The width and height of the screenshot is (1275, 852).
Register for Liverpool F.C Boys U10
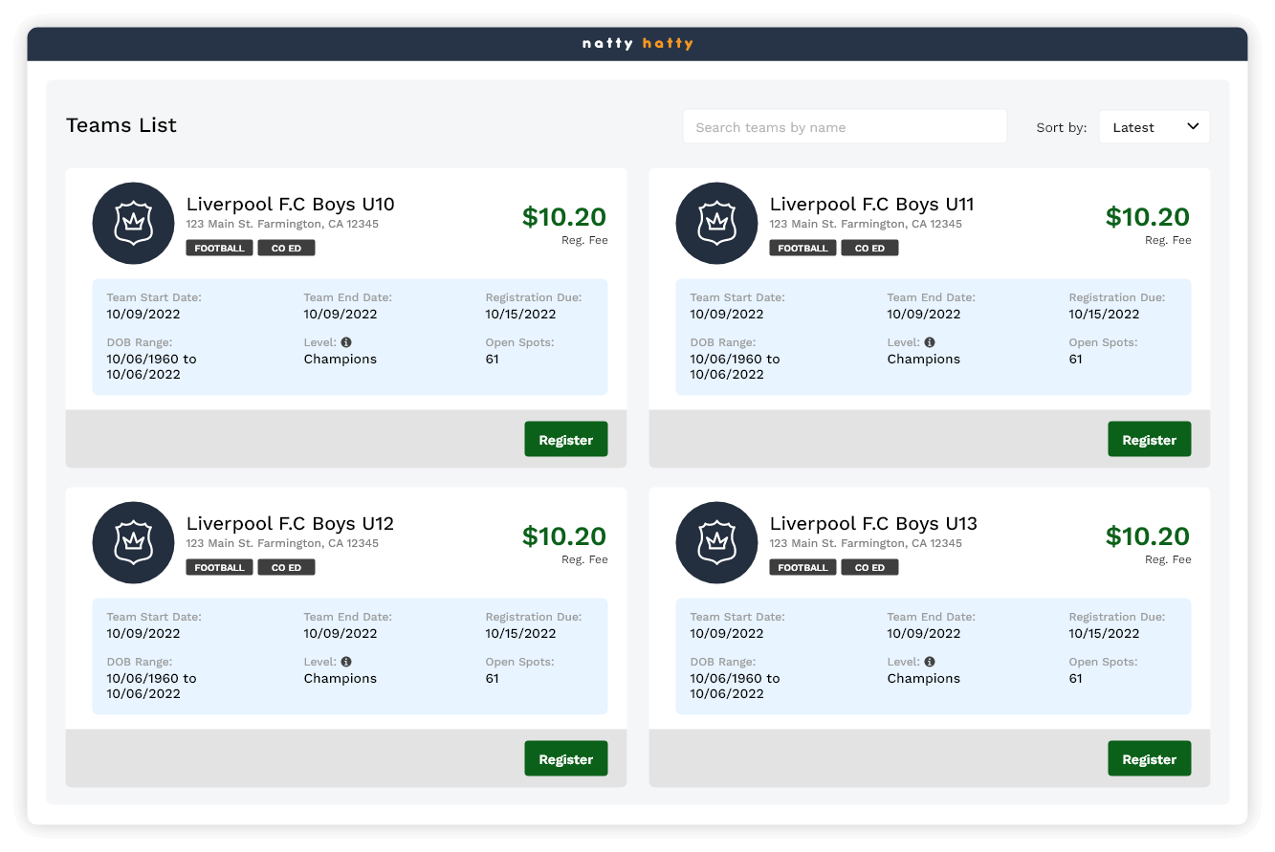coord(565,439)
